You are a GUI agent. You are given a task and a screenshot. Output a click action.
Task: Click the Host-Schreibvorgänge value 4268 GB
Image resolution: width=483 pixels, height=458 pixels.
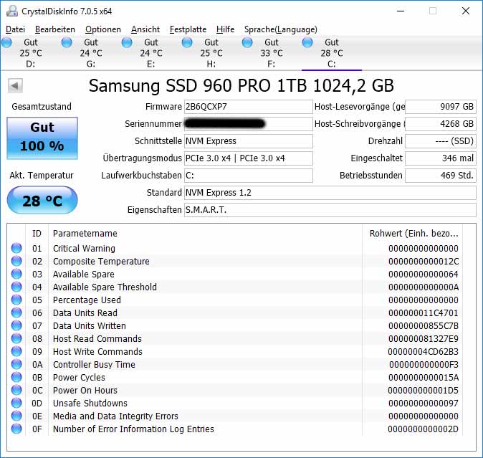click(x=441, y=124)
